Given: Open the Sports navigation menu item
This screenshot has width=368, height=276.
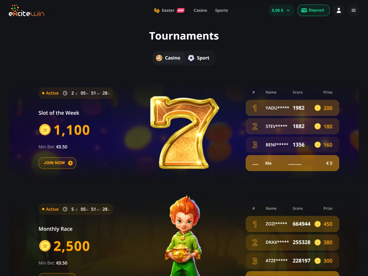Looking at the screenshot, I should [221, 10].
